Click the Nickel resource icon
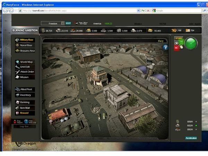208x156 pixels. 119,30
